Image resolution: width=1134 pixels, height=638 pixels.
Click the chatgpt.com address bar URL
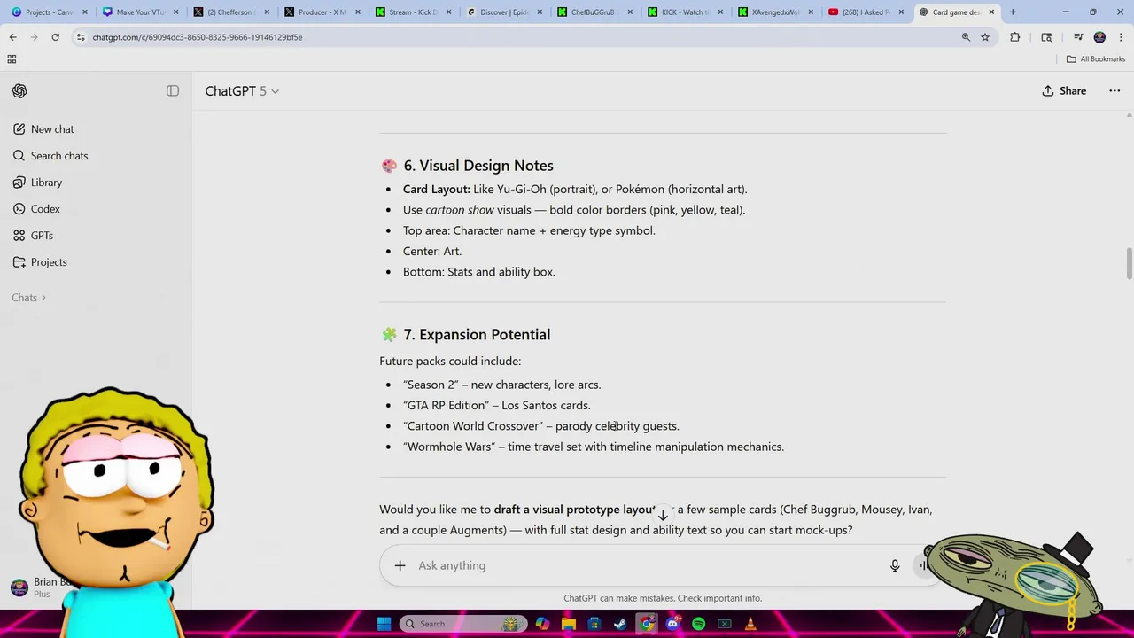pyautogui.click(x=198, y=37)
